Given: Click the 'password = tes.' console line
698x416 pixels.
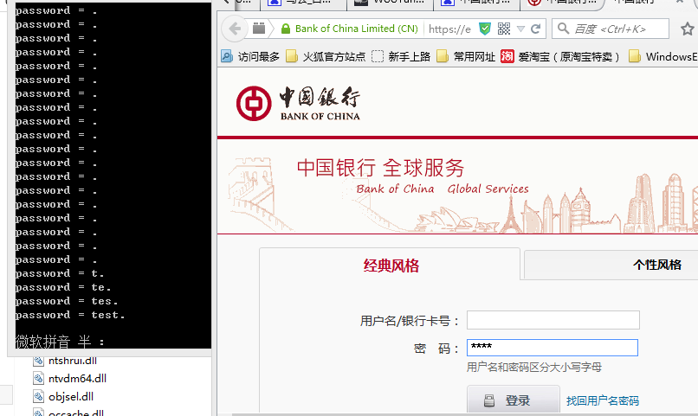Looking at the screenshot, I should 67,301.
